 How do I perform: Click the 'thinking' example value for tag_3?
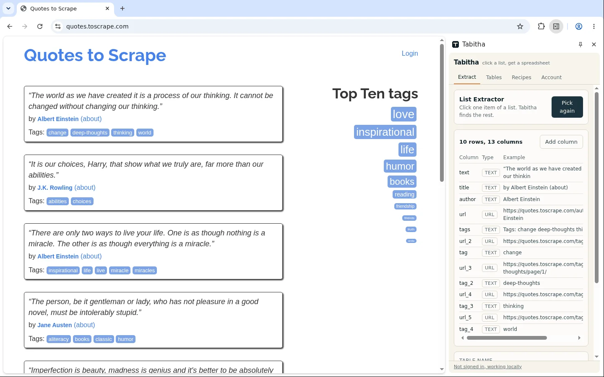513,306
